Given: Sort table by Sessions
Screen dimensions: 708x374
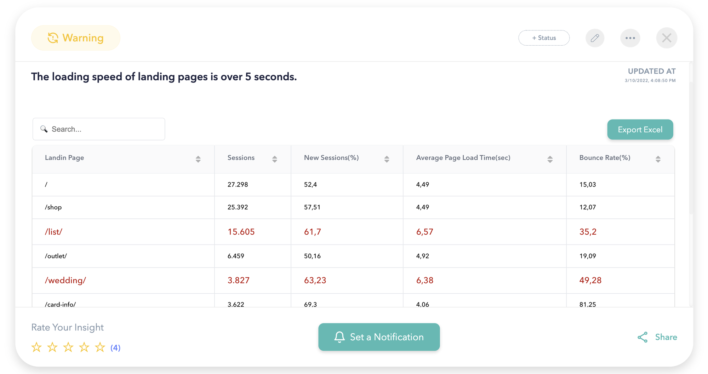Looking at the screenshot, I should [x=275, y=159].
